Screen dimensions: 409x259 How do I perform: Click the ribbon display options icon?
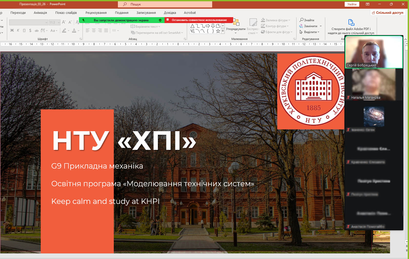(367, 4)
